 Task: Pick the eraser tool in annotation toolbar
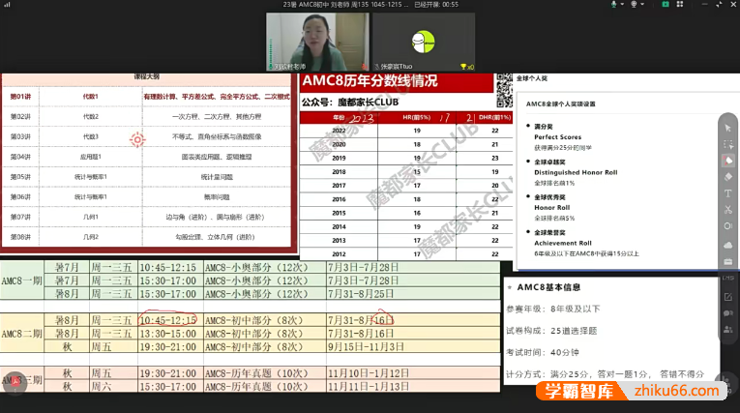click(727, 177)
